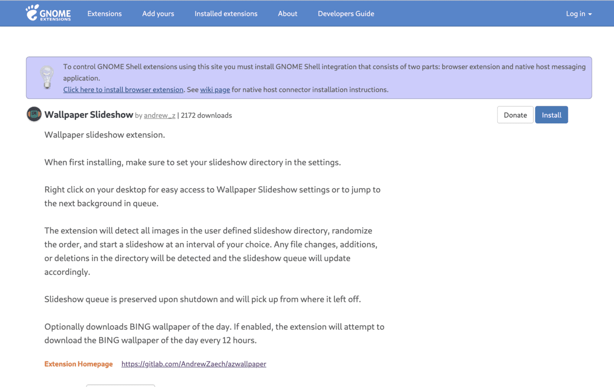Click the blue Install button
The image size is (614, 387).
pos(552,115)
